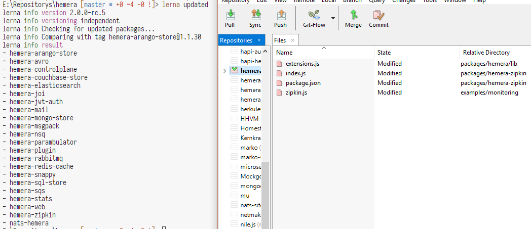Click hemera-avro in the terminal list
This screenshot has height=229, width=531.
coord(29,61)
